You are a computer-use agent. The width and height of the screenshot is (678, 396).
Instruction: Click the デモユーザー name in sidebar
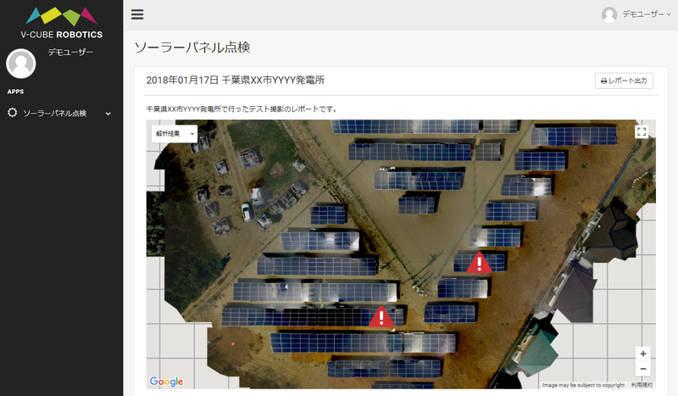click(70, 53)
